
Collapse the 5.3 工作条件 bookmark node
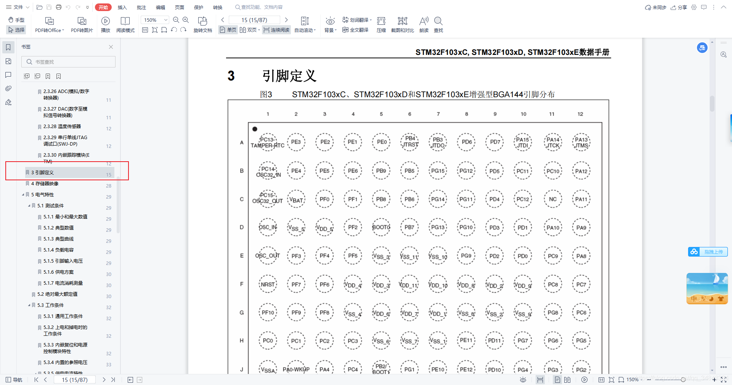[x=29, y=305]
